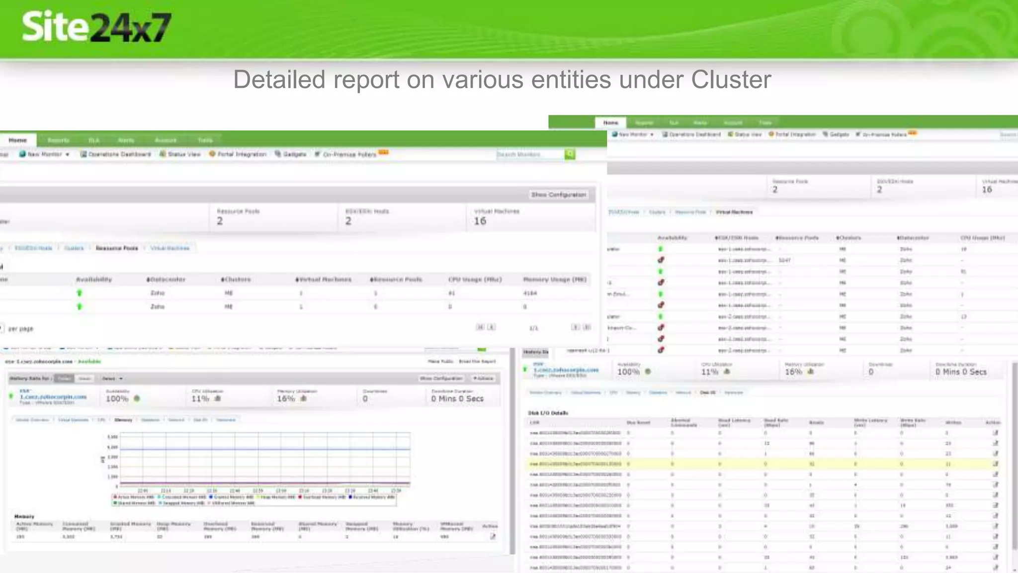Click Shared Memory legend entry in chart
Screen dimensions: 1018x573
[x=134, y=503]
